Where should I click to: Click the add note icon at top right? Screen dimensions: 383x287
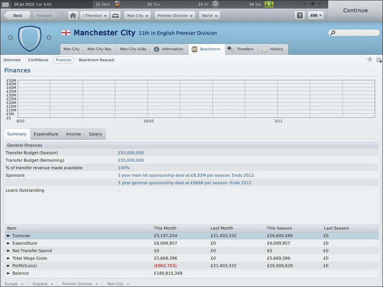point(379,60)
